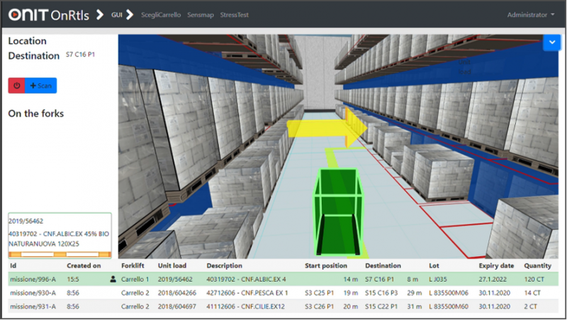Click the orange progress bar on load card
This screenshot has height=320, width=567.
pyautogui.click(x=60, y=253)
